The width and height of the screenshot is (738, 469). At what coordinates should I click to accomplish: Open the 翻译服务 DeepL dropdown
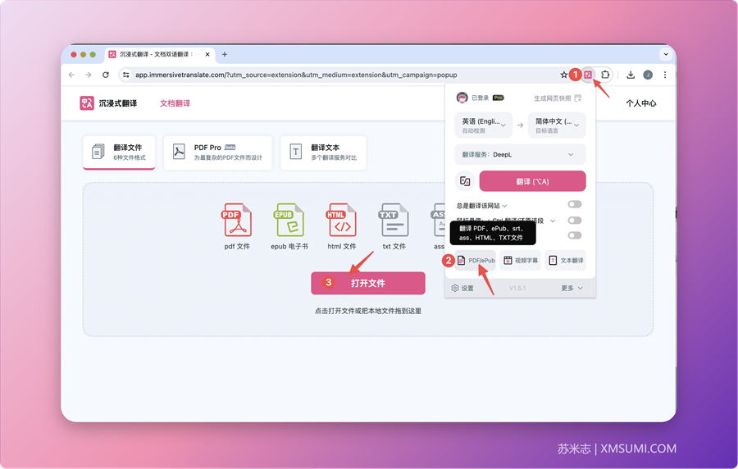[x=520, y=154]
